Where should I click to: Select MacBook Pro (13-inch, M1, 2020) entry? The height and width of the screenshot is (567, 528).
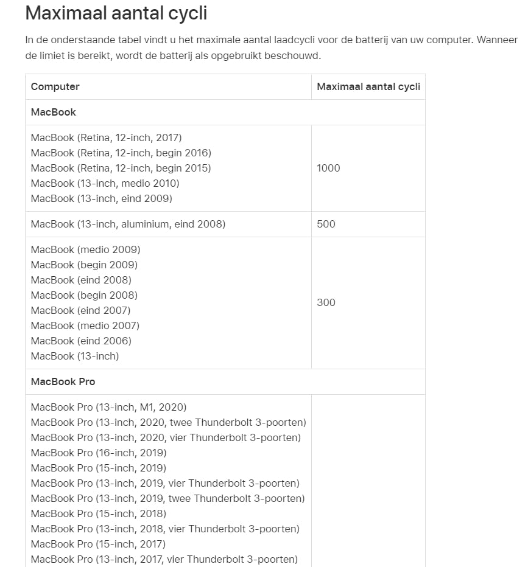point(108,407)
